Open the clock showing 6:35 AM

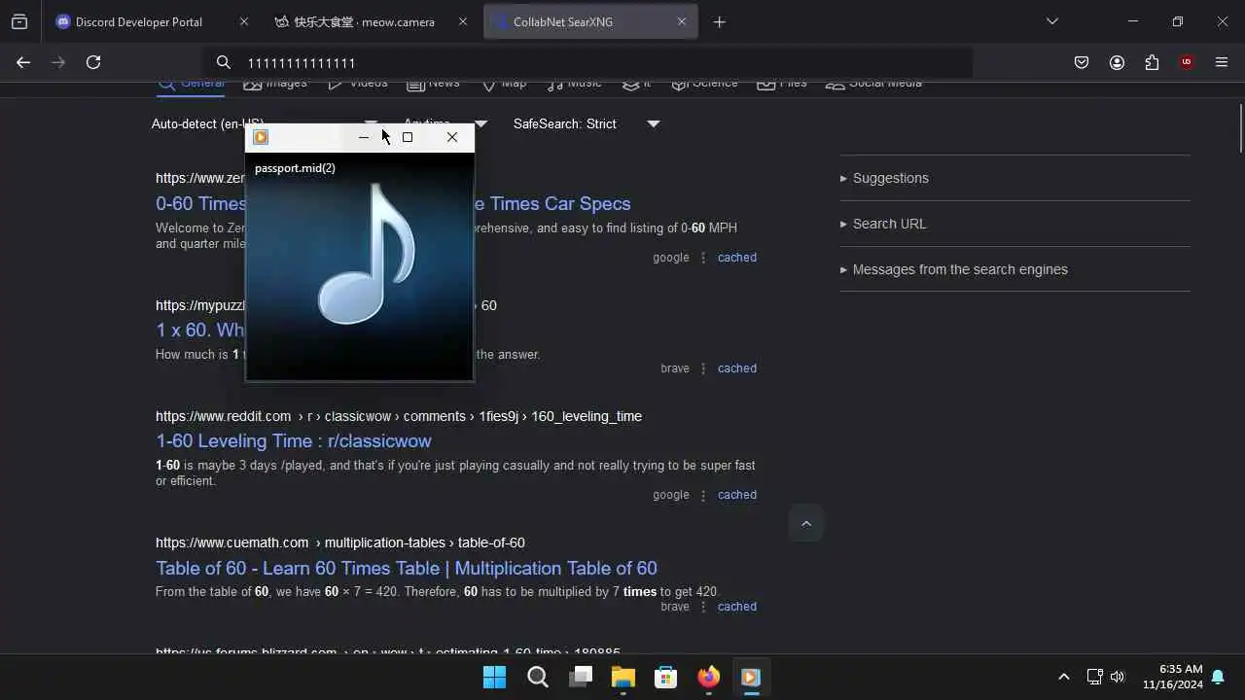[1173, 677]
